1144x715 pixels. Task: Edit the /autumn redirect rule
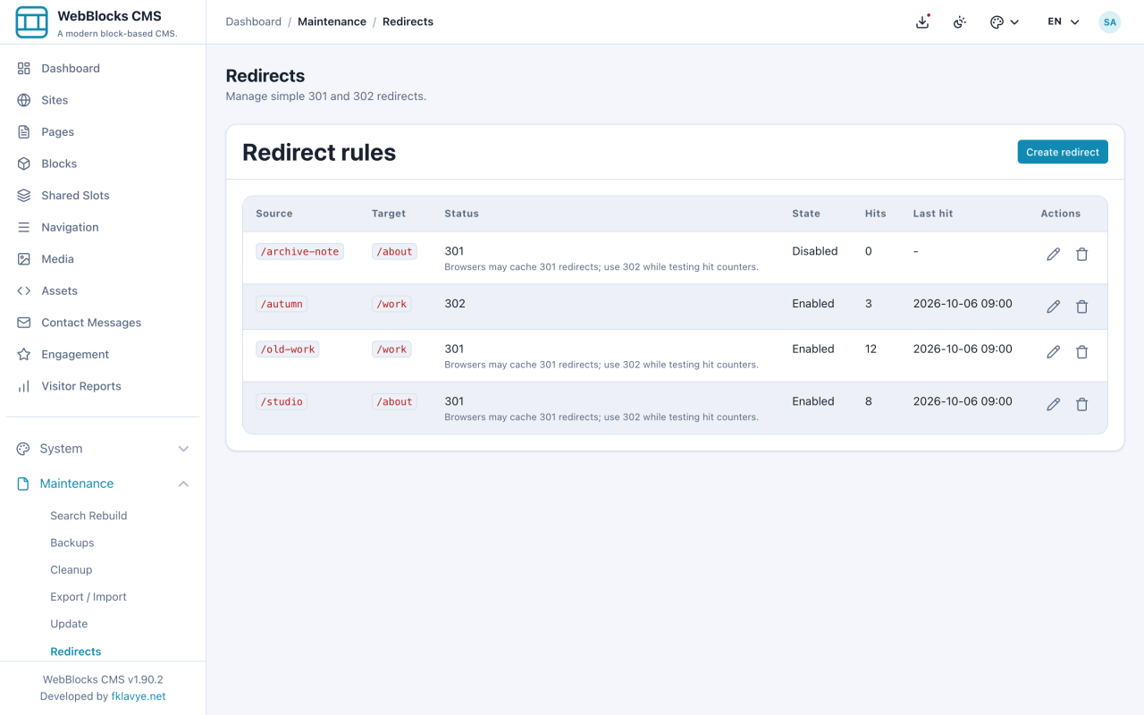coord(1054,307)
